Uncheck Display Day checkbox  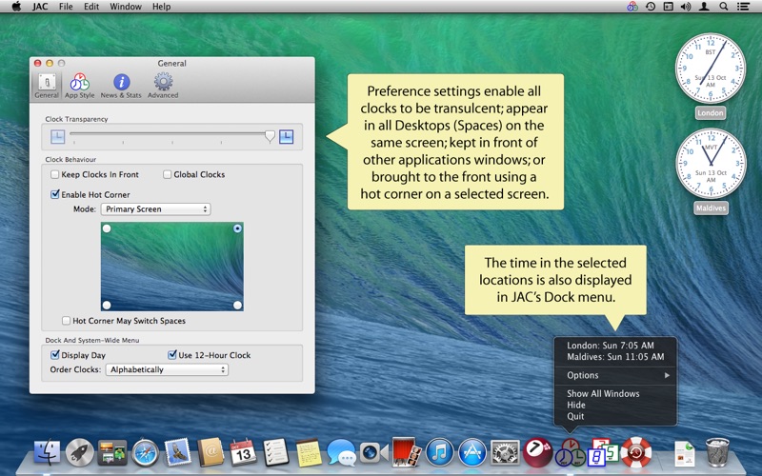click(55, 355)
